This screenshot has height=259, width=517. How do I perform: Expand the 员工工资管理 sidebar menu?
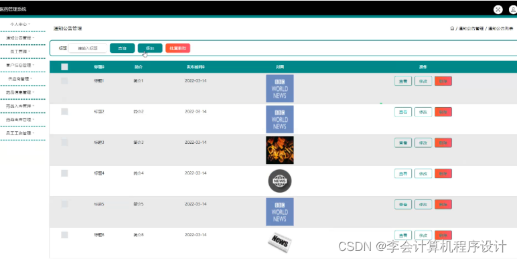20,133
